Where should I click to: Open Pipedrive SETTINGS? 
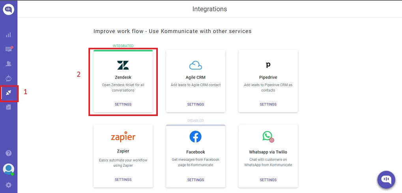(268, 105)
